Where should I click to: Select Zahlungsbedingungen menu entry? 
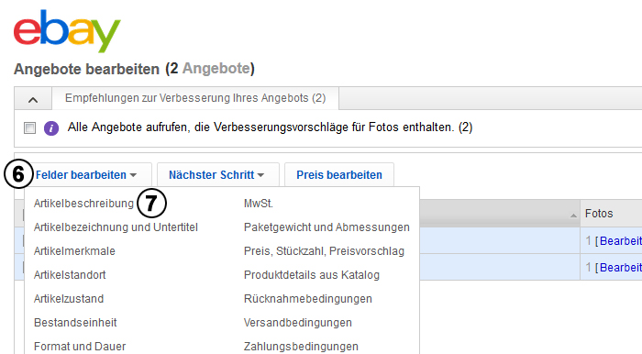tap(301, 347)
